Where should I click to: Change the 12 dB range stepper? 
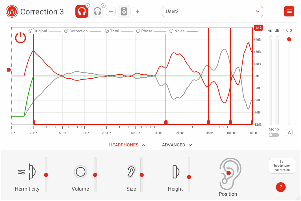(x=258, y=28)
